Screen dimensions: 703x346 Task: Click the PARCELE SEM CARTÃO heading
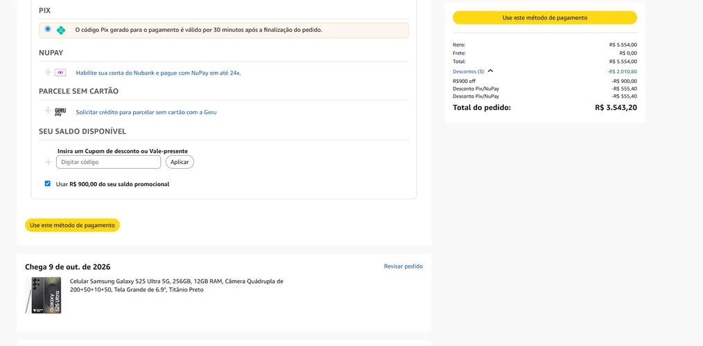[79, 91]
